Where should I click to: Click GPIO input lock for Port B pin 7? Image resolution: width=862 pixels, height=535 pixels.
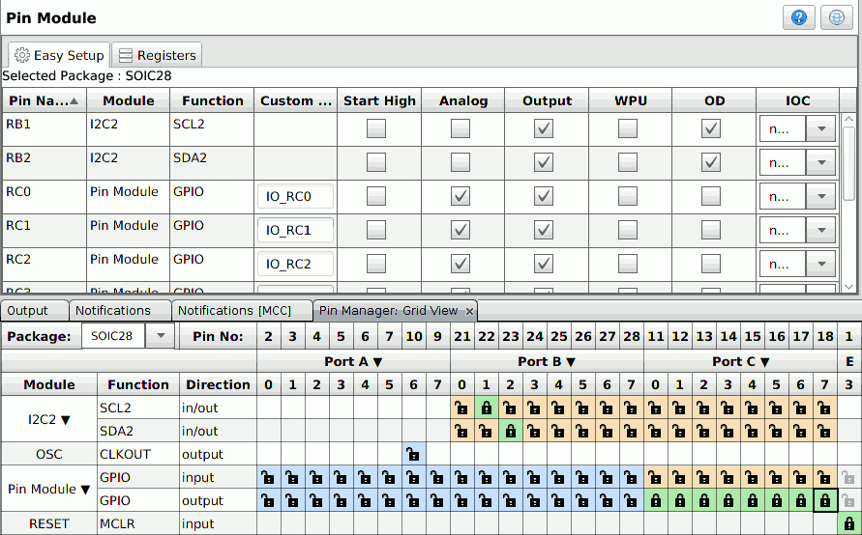631,477
